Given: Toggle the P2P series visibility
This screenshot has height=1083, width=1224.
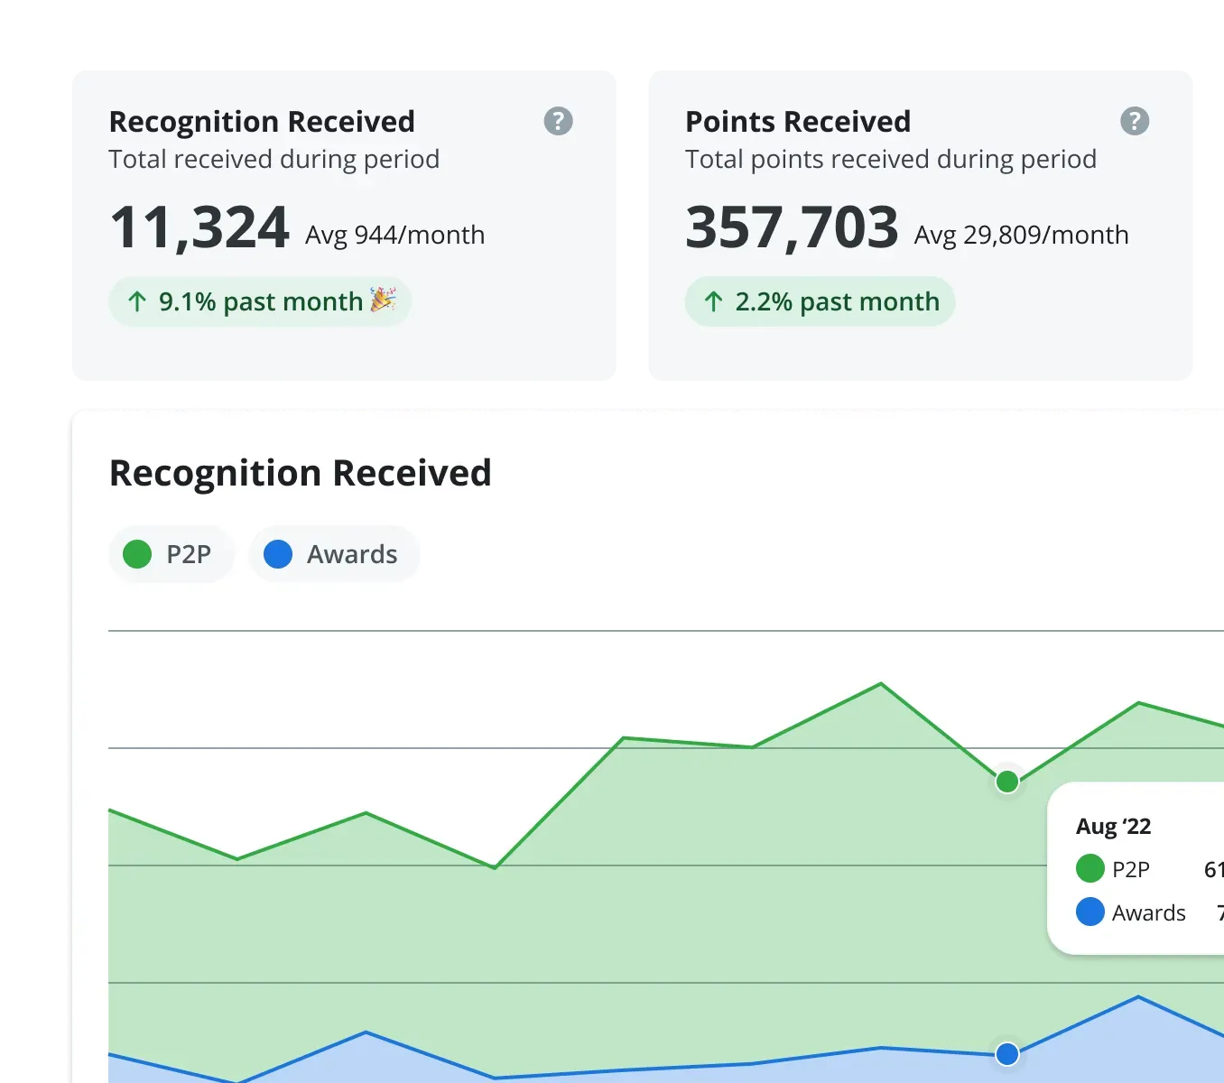Looking at the screenshot, I should [x=171, y=553].
